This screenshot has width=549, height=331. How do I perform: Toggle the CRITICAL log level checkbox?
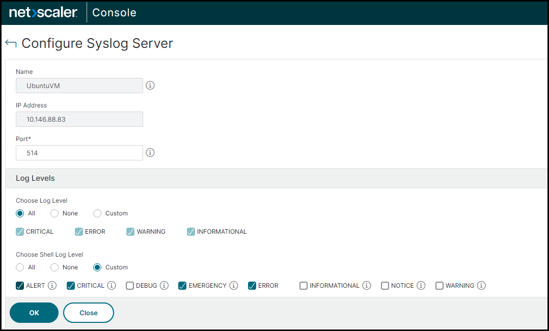pos(20,232)
